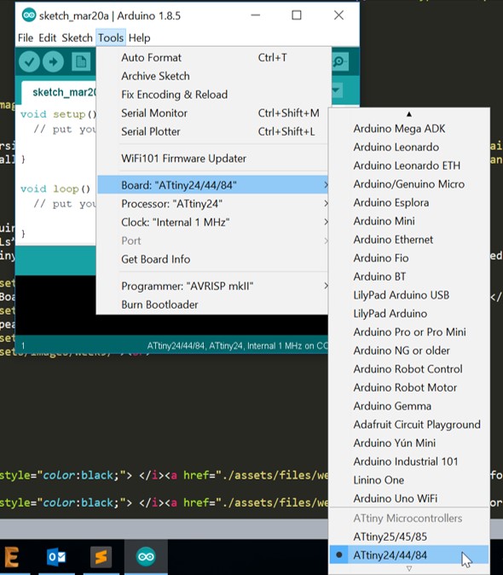Click the New sketch file icon
503x575 pixels.
81,61
